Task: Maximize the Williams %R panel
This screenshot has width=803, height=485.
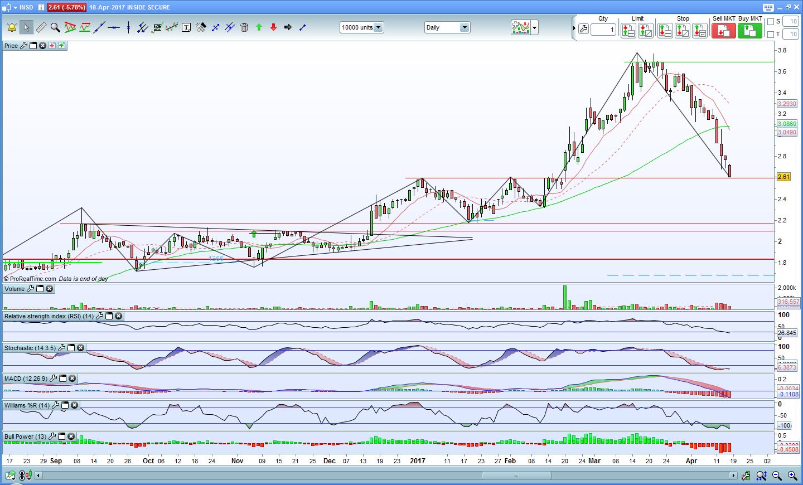Action: (65, 405)
